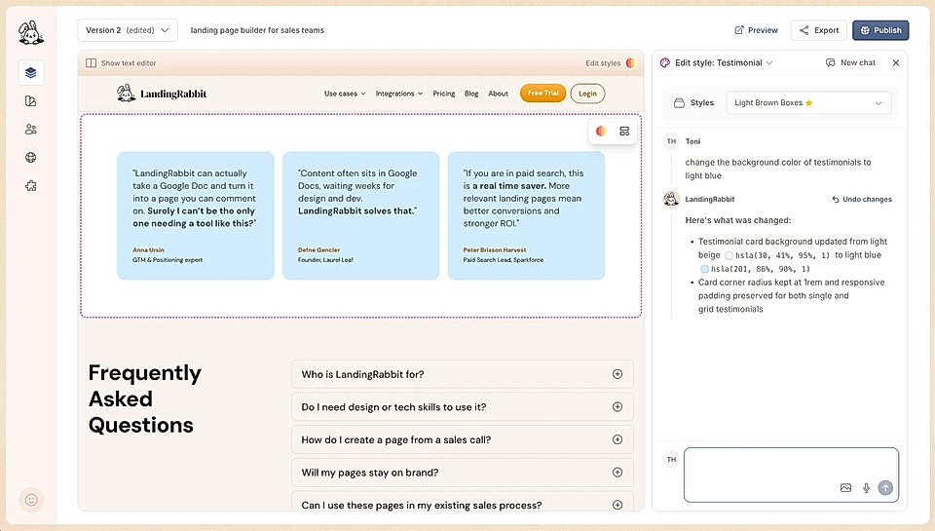Click Edit styles color circle in toolbar
935x531 pixels.
click(631, 63)
